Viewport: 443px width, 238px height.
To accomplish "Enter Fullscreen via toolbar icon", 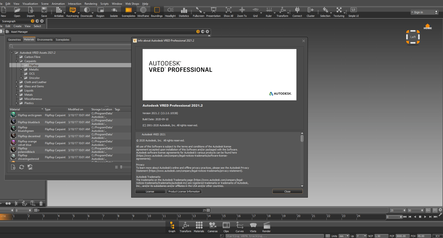I will pos(199,12).
